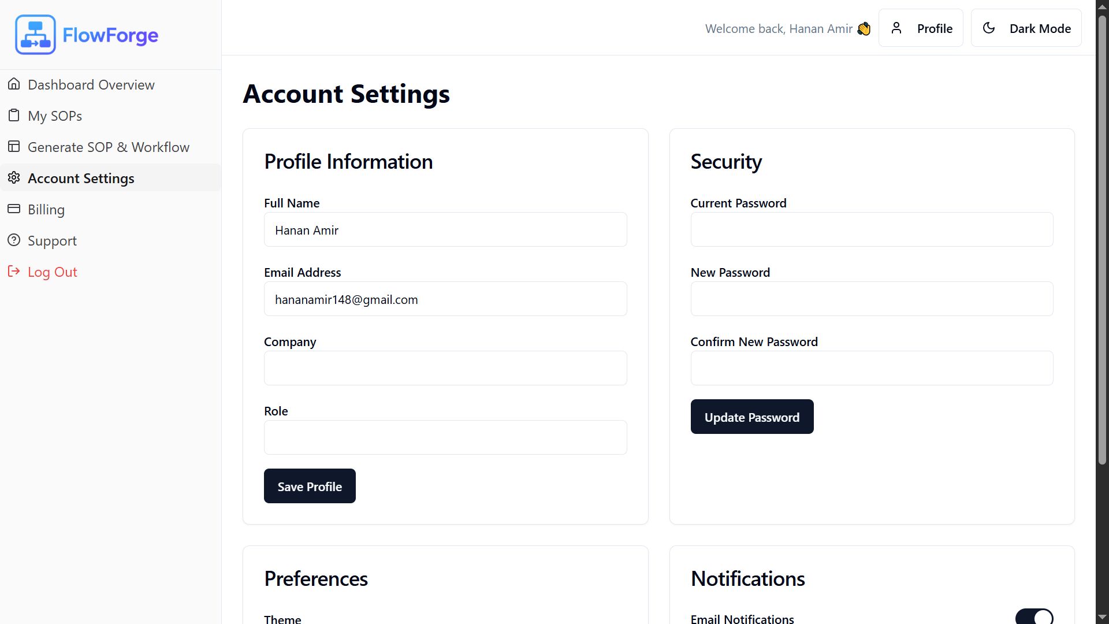Viewport: 1109px width, 624px height.
Task: Open Generate SOP & Workflow layout icon
Action: coord(14,147)
